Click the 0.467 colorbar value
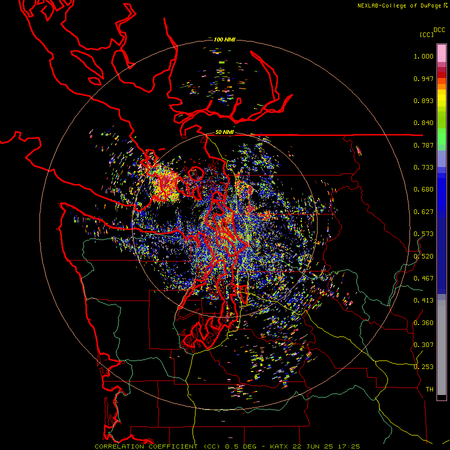The image size is (450, 450). tap(423, 278)
